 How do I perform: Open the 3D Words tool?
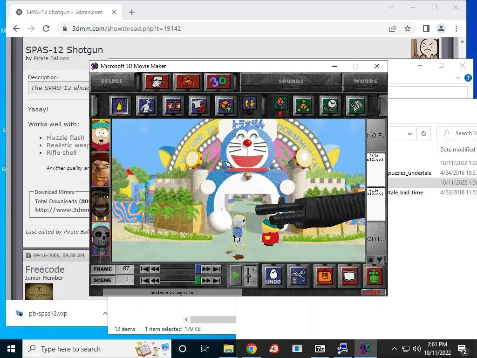point(218,82)
